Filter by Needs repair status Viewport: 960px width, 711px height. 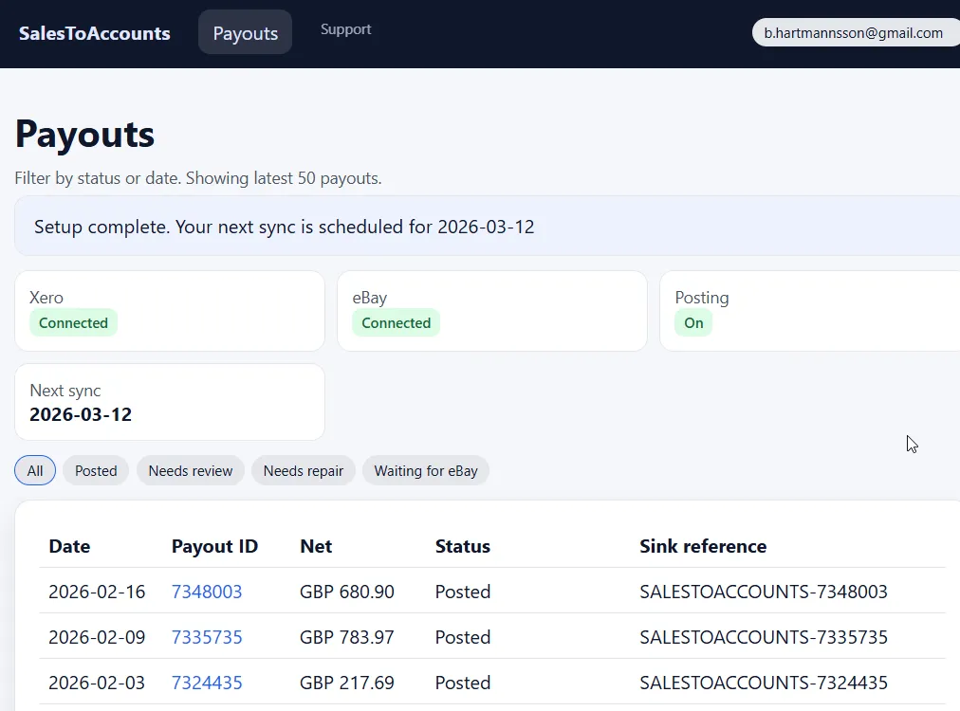(x=303, y=470)
